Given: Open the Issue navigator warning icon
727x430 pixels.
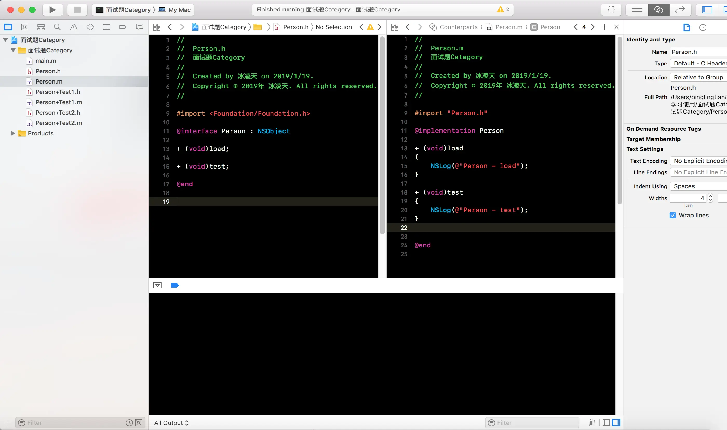Looking at the screenshot, I should pyautogui.click(x=74, y=27).
